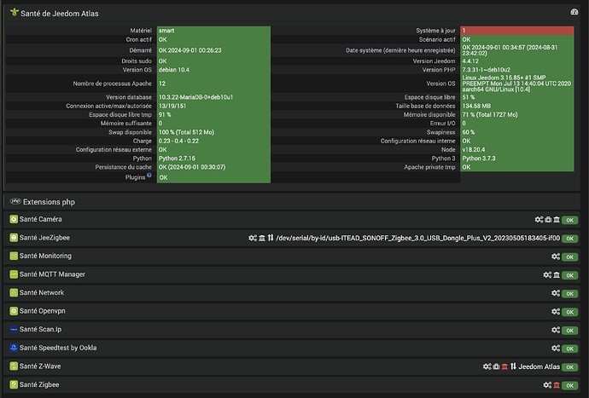Click the daemon icon on Santé JeeZigbee row

[261, 238]
